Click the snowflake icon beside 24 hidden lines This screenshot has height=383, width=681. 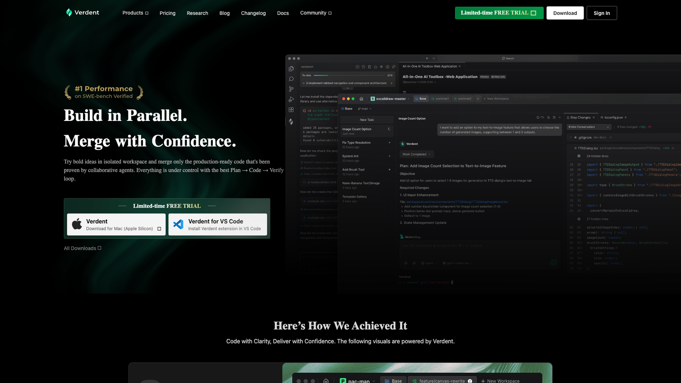[x=579, y=156]
